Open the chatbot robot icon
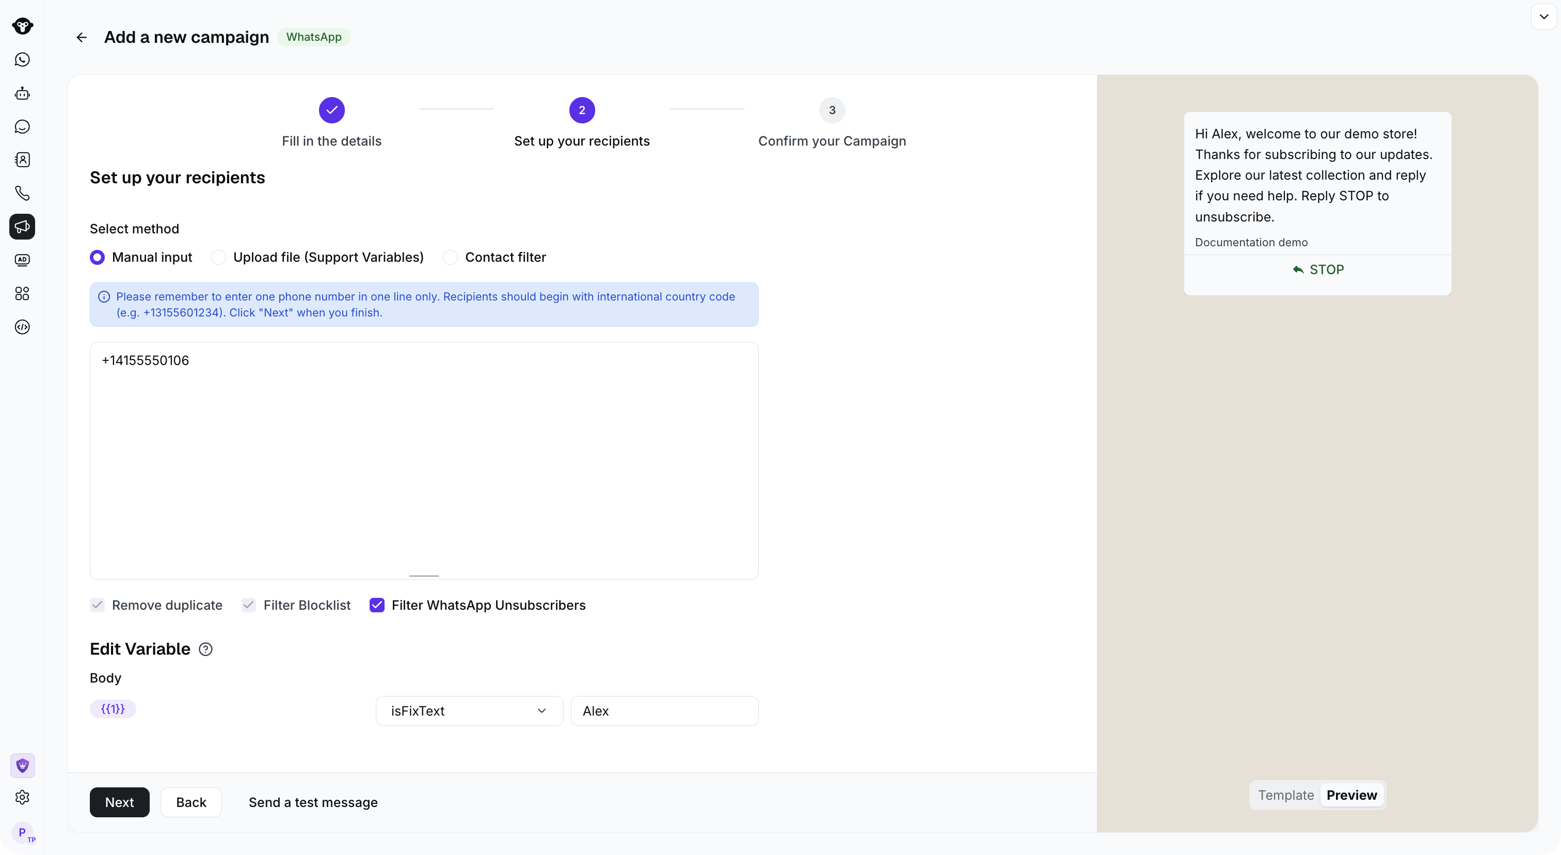The width and height of the screenshot is (1561, 855). 22,93
